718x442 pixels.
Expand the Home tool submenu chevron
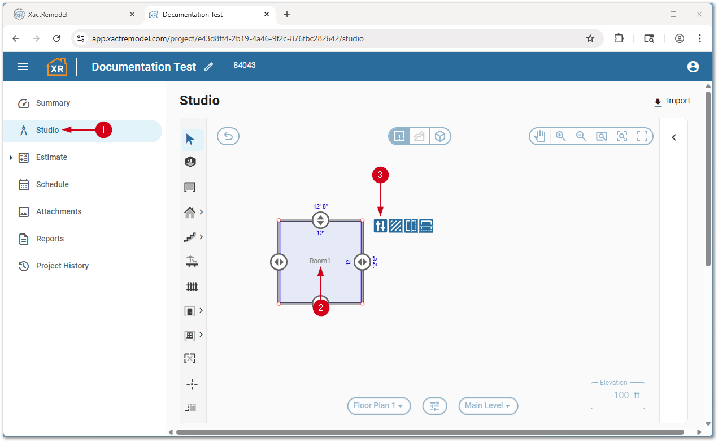click(201, 212)
